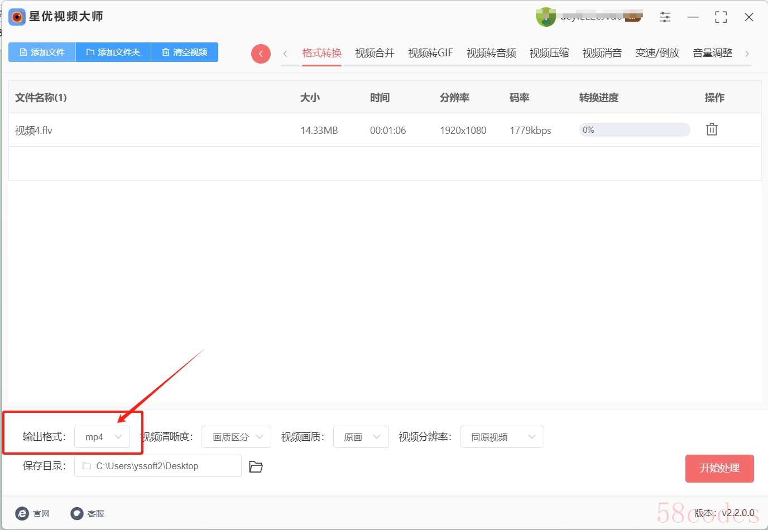
Task: Click 操作 column header
Action: [x=714, y=98]
